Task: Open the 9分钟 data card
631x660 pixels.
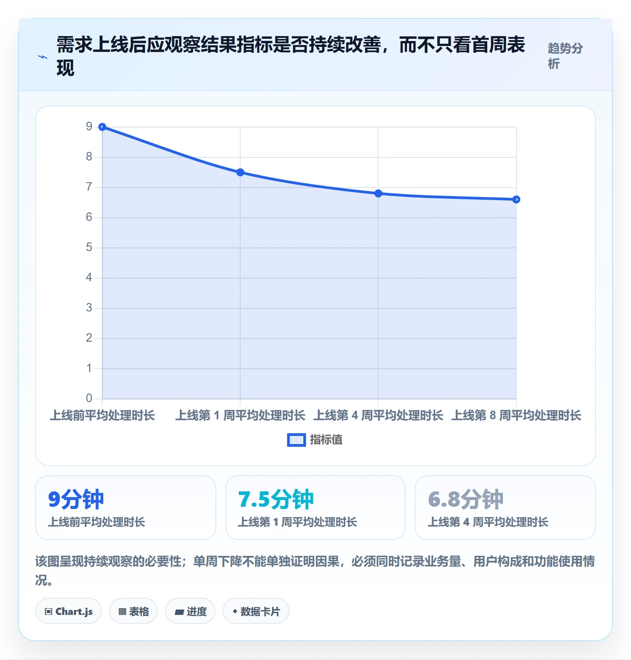Action: tap(126, 508)
